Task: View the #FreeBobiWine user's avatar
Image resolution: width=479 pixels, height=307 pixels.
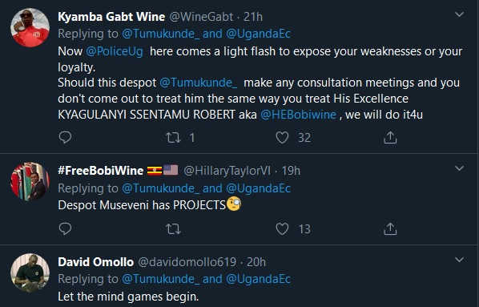Action: point(30,181)
